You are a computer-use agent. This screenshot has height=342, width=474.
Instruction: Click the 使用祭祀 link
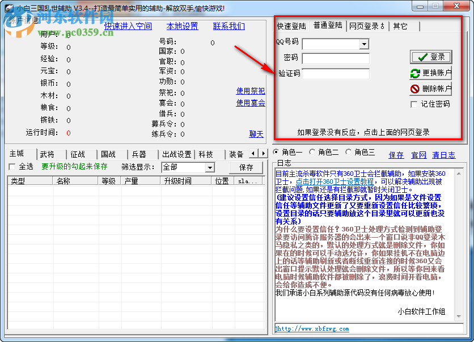point(250,91)
